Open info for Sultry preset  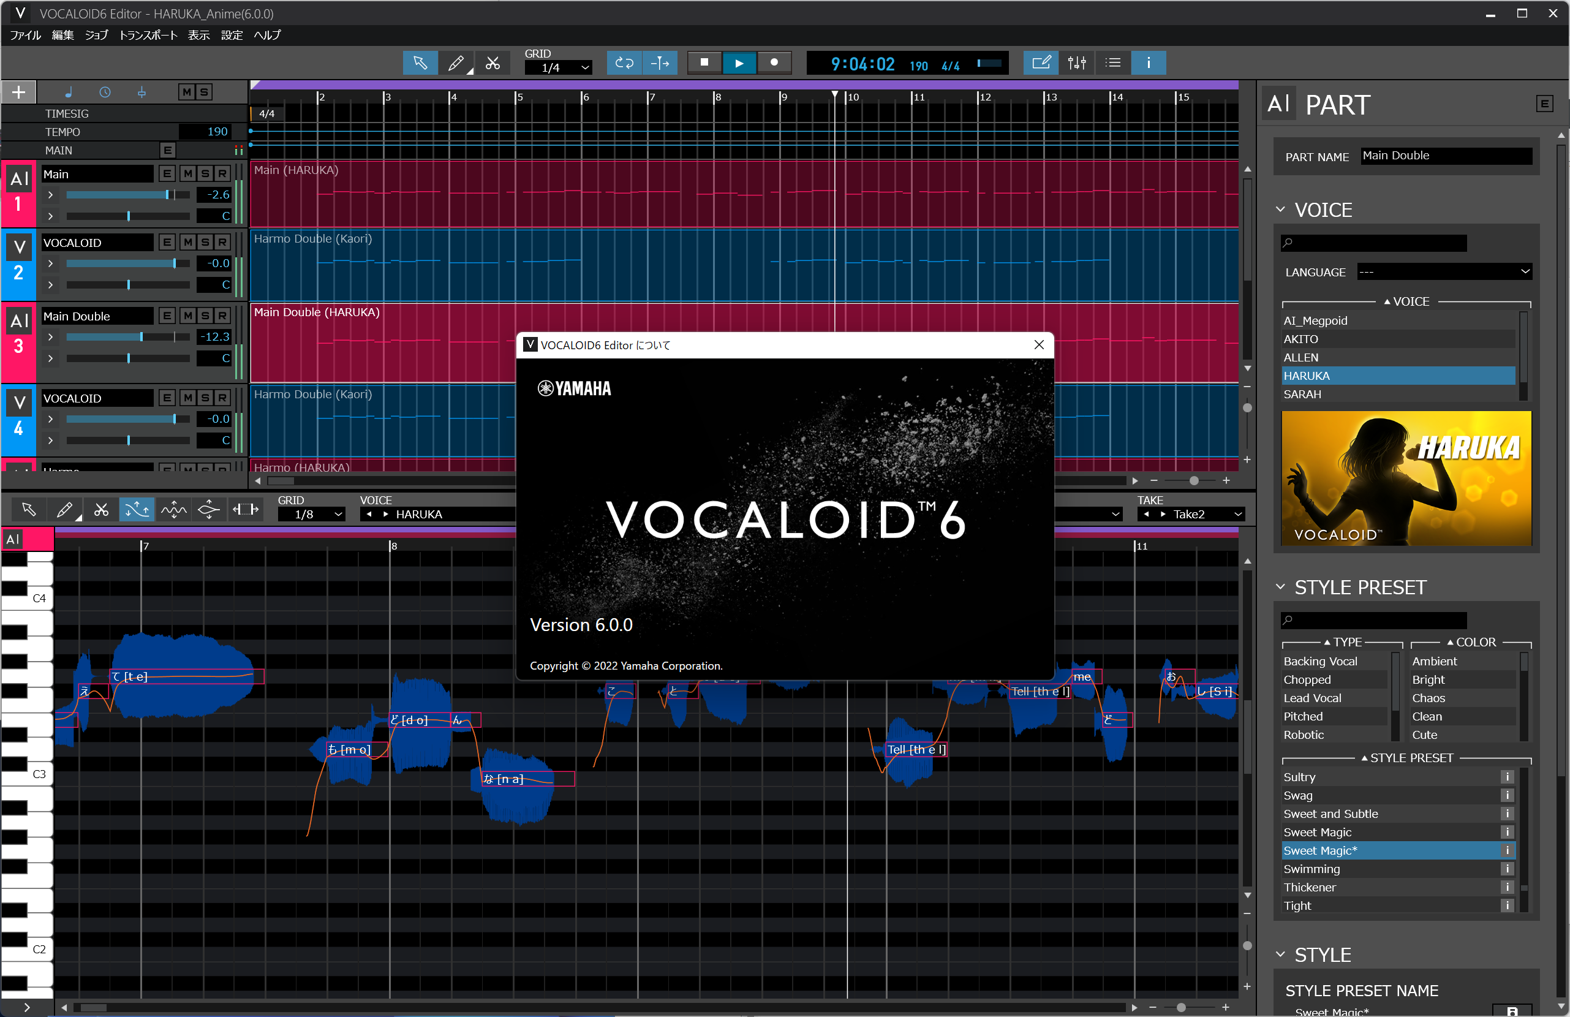(x=1508, y=777)
